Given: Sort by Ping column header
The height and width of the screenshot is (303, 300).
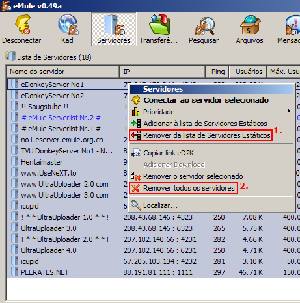Looking at the screenshot, I should pyautogui.click(x=217, y=72).
